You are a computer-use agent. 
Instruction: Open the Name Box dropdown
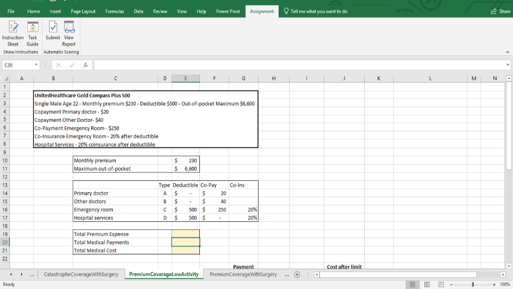point(36,64)
